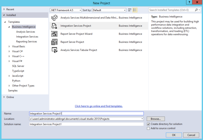Close the New Project dialog
This screenshot has height=140, width=203.
point(197,2)
